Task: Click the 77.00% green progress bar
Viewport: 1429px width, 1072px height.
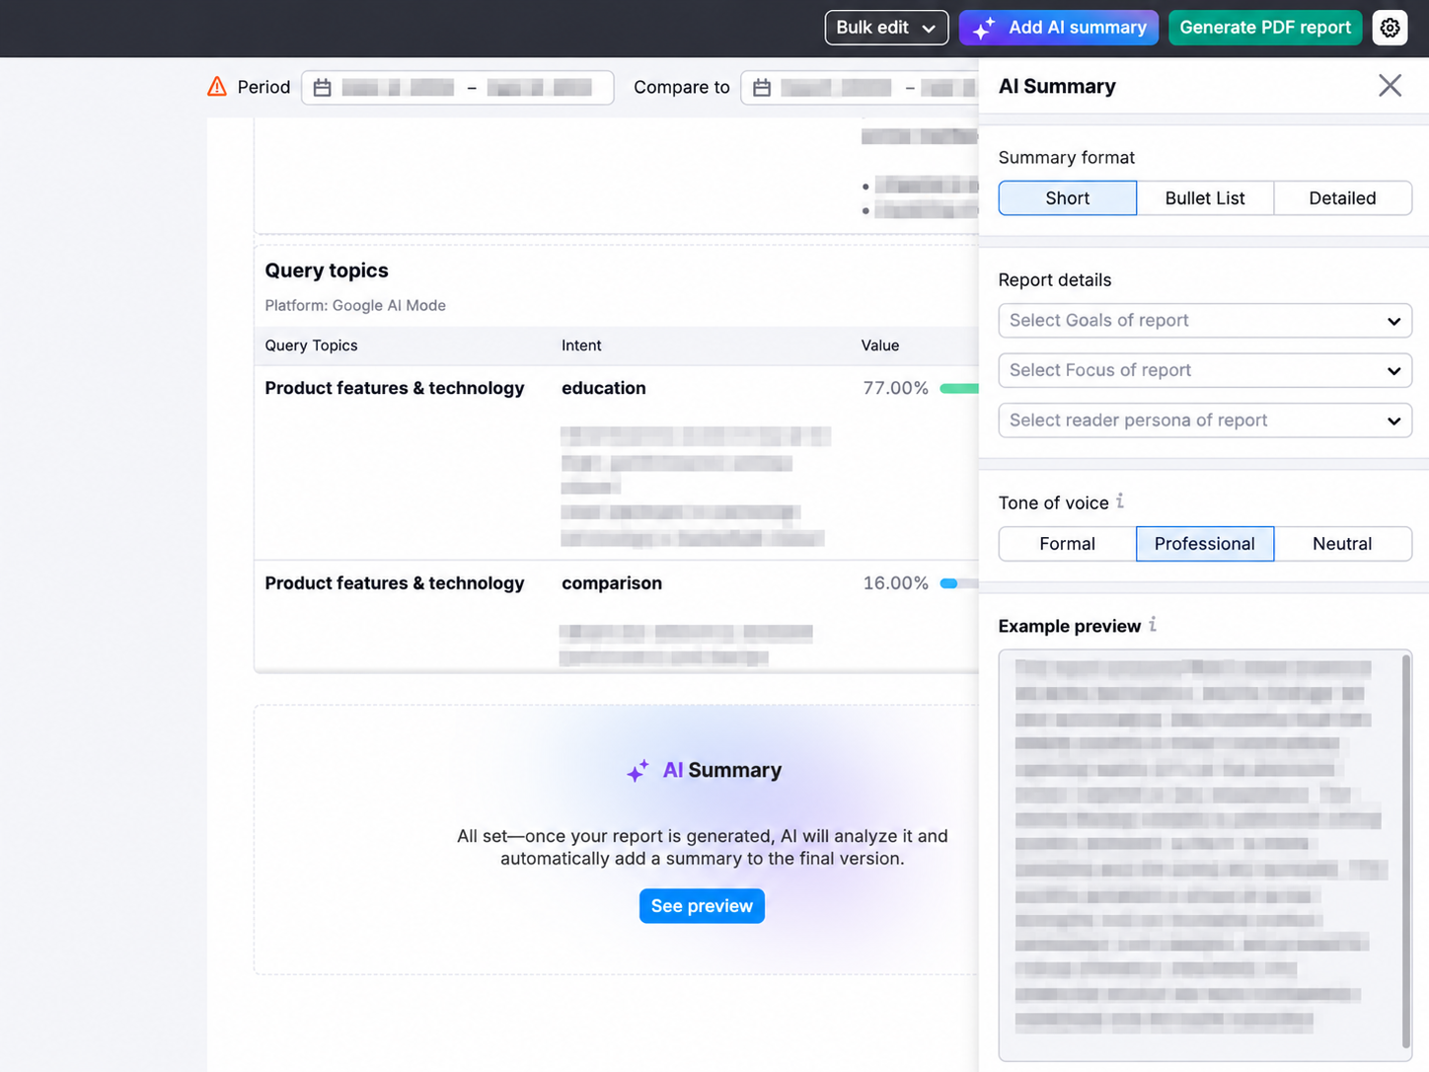Action: [x=959, y=389]
